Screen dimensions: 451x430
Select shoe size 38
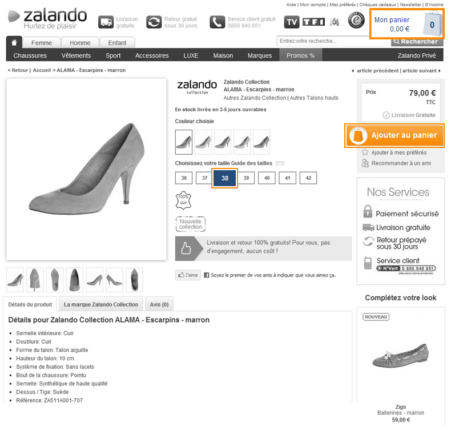pos(225,178)
